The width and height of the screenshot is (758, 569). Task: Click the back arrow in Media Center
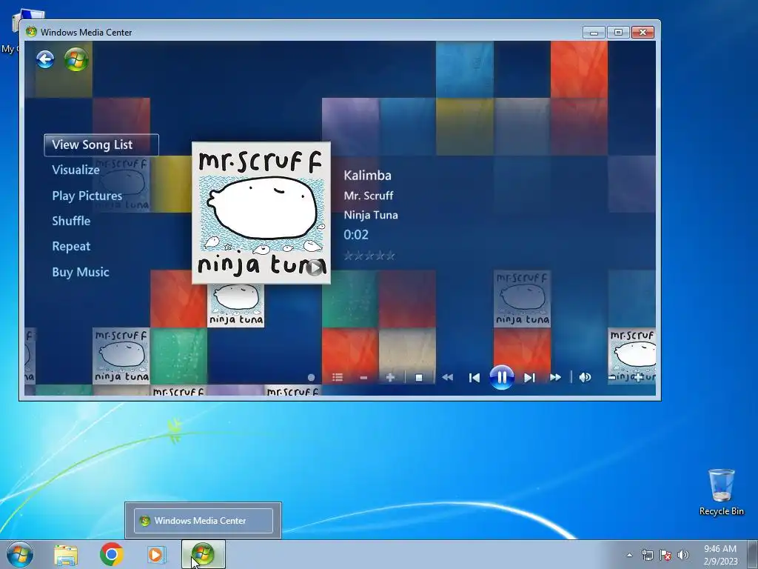point(45,60)
